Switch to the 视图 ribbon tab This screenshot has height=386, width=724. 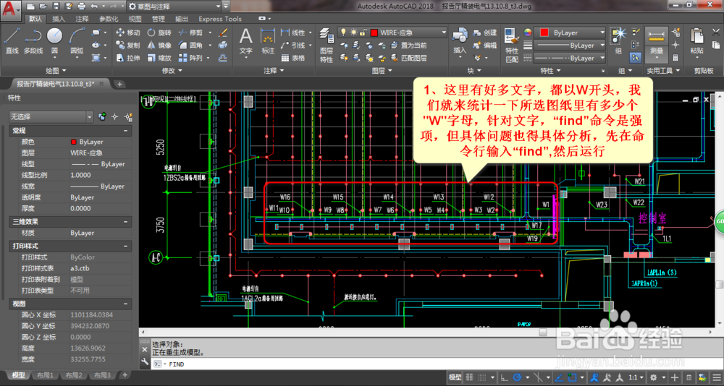click(x=135, y=19)
